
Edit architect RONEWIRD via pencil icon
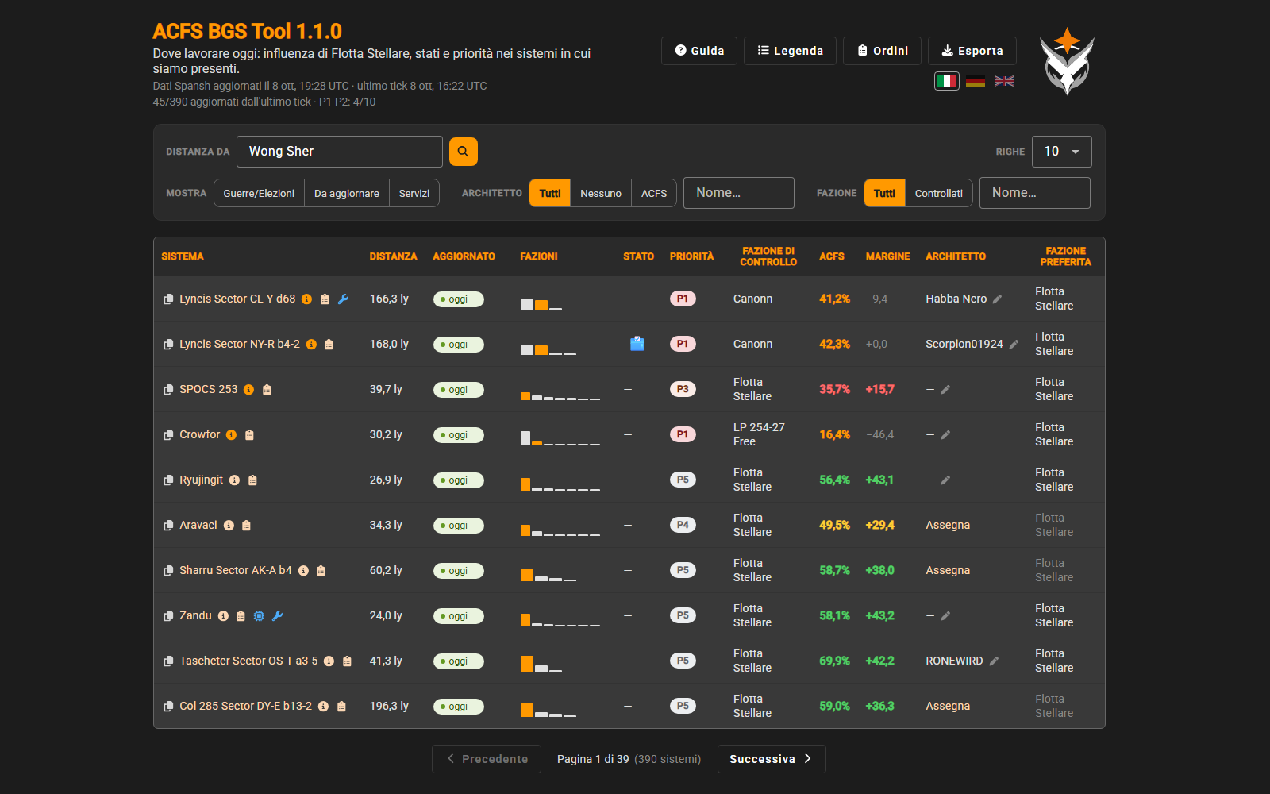click(994, 661)
